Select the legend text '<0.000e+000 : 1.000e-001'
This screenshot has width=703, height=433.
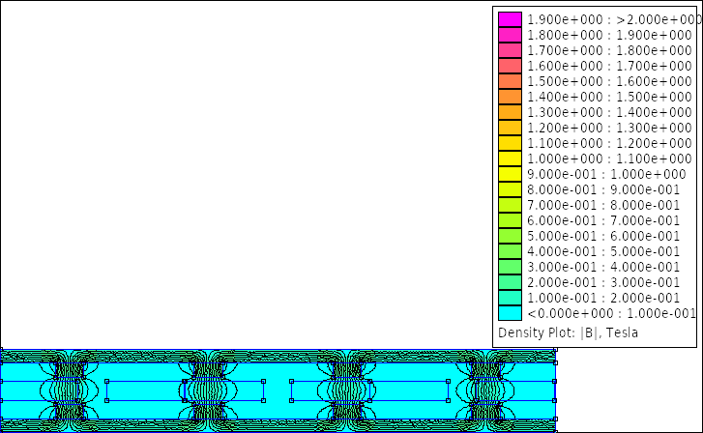tap(611, 313)
